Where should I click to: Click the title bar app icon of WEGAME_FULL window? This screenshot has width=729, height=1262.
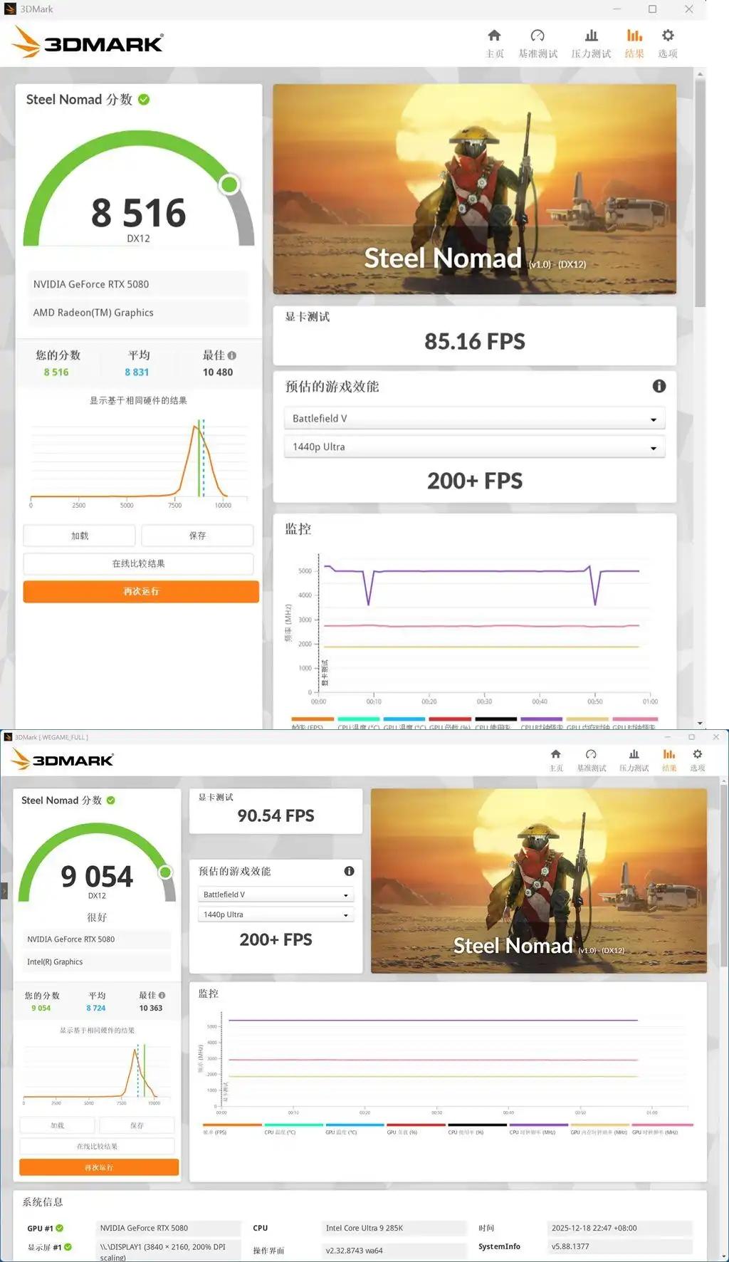tap(8, 737)
